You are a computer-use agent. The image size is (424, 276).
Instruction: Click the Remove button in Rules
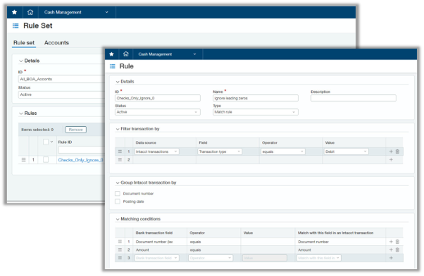[76, 129]
